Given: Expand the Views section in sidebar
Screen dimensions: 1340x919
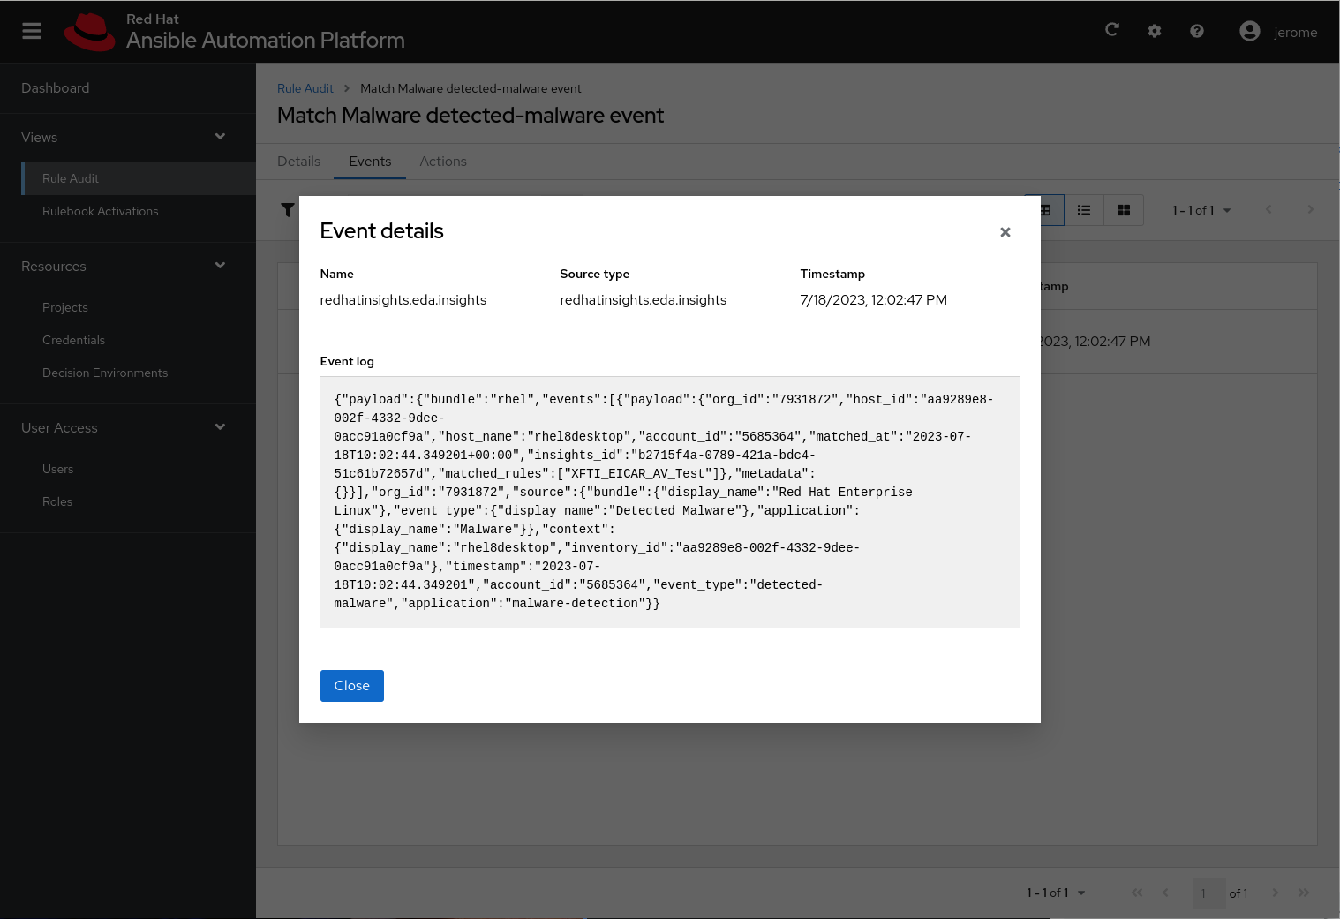Looking at the screenshot, I should coord(220,138).
